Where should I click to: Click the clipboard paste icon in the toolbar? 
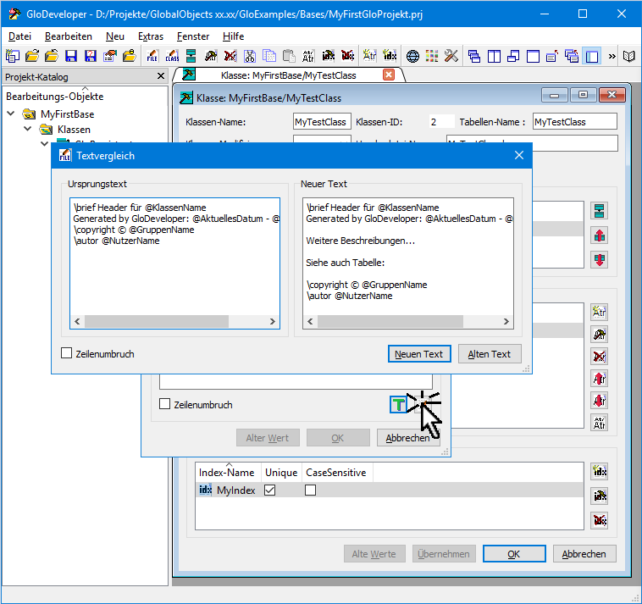click(289, 56)
